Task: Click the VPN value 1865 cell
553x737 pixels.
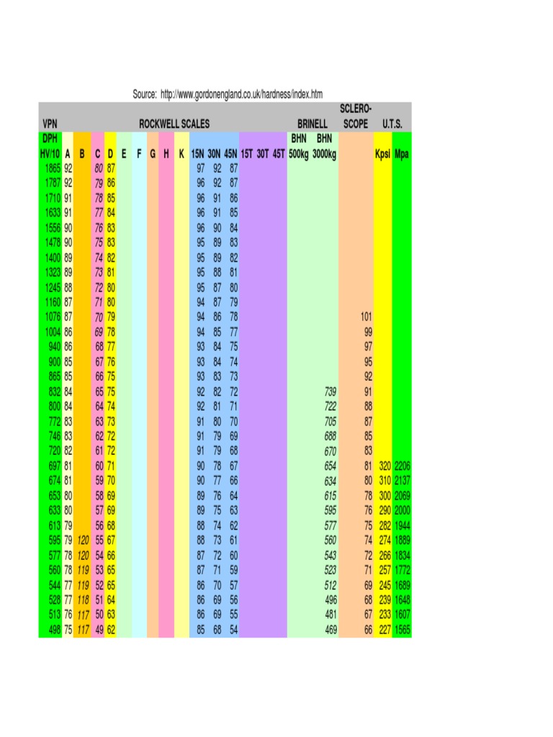Action: 53,168
